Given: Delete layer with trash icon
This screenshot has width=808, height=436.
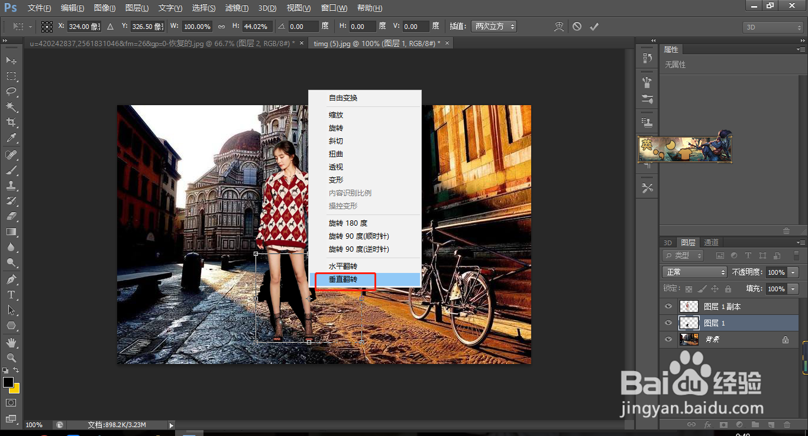Looking at the screenshot, I should coord(787,425).
